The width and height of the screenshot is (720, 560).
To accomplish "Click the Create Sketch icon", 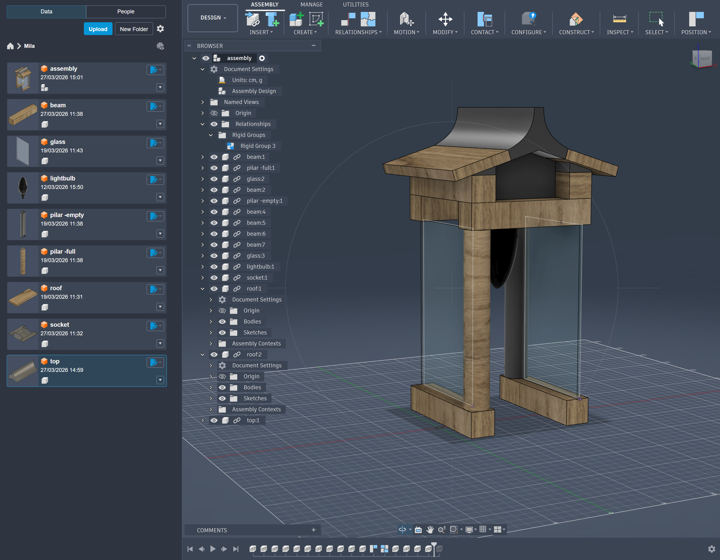I will [x=316, y=19].
